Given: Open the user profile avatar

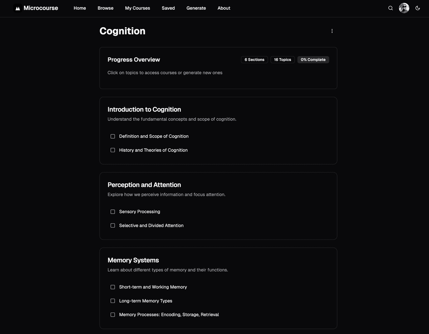Looking at the screenshot, I should pyautogui.click(x=404, y=8).
